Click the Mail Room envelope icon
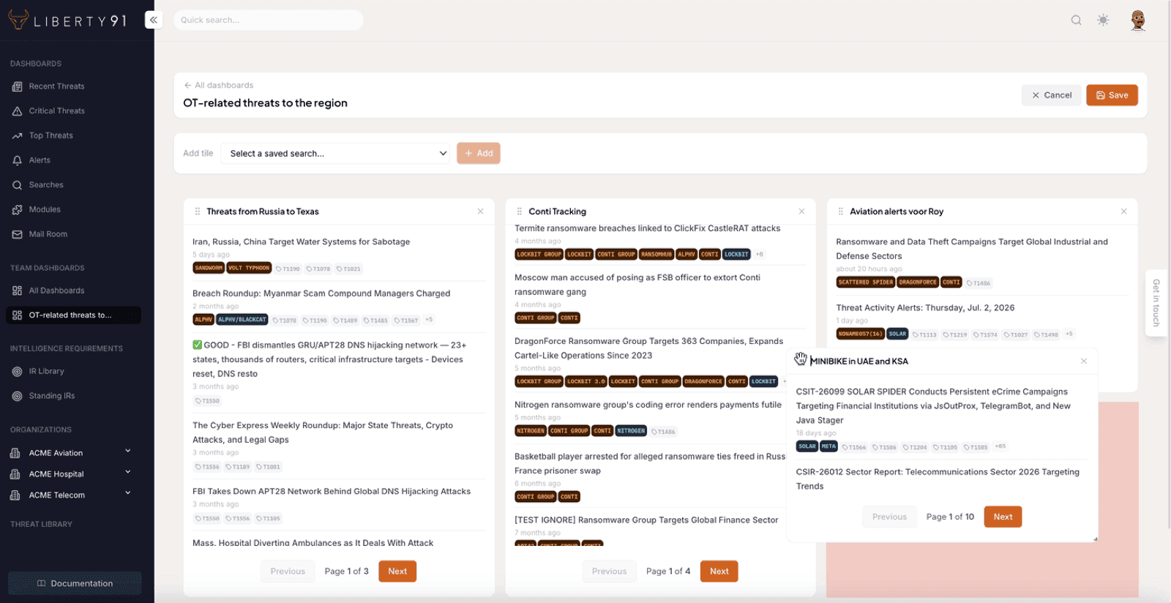The height and width of the screenshot is (603, 1171). 17,234
